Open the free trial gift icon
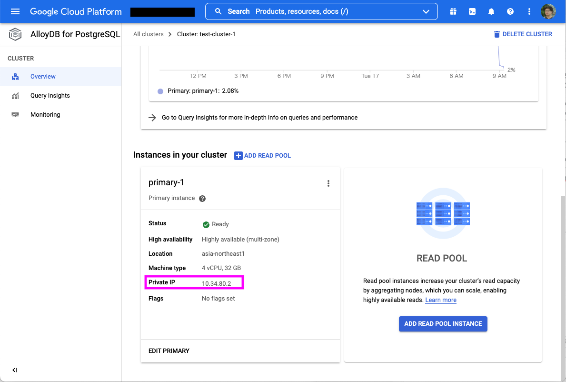Viewport: 566px width, 382px height. (x=453, y=11)
